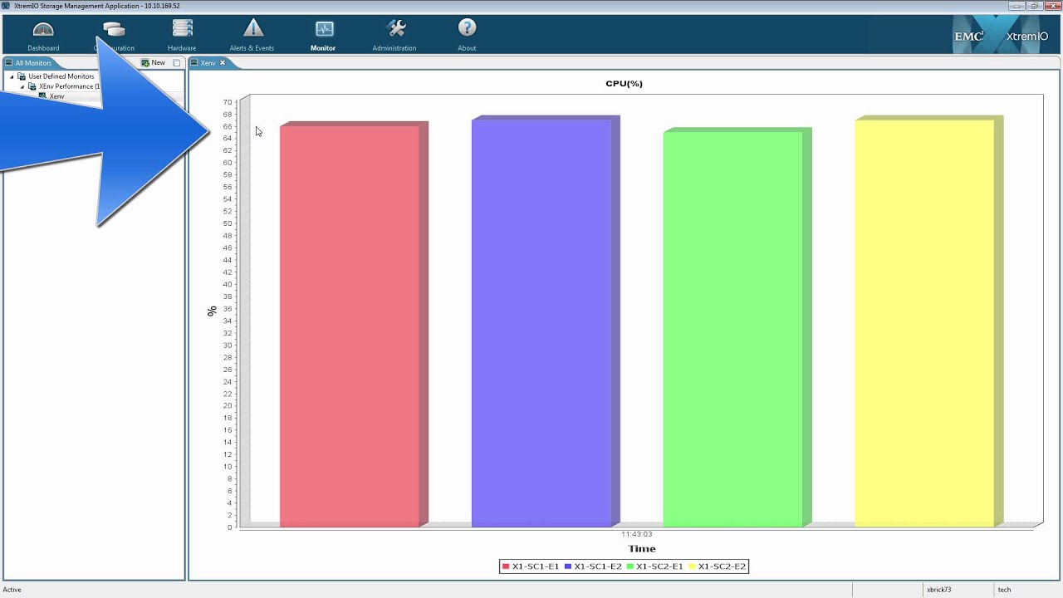Screen dimensions: 1063x598
Task: Click the yellow X1-SC2-E2 legend swatch
Action: [692, 566]
